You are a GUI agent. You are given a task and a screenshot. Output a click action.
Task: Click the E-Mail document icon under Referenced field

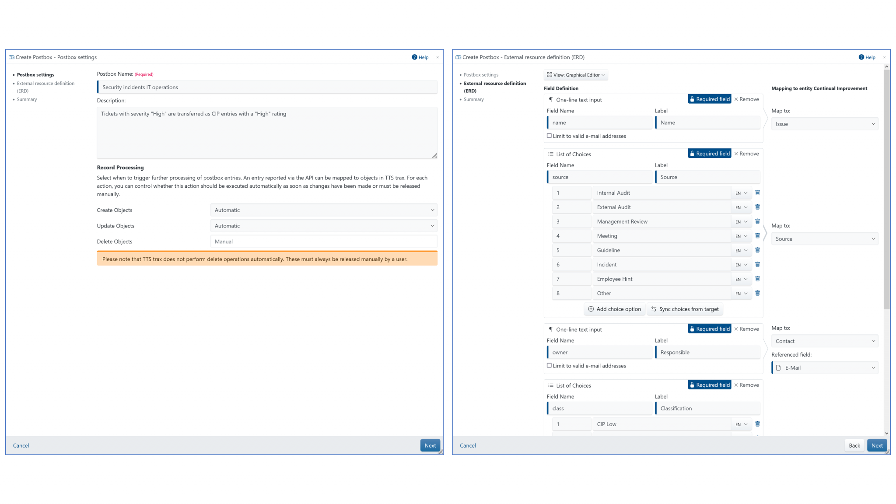778,368
